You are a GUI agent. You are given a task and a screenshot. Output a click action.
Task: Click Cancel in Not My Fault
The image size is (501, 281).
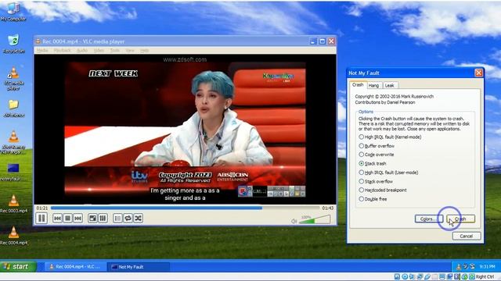tap(467, 236)
